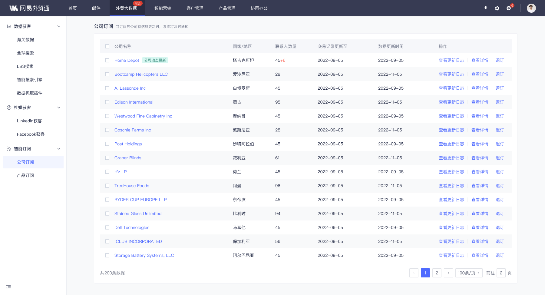The image size is (545, 295).
Task: Check the Home Depot row checkbox
Action: pyautogui.click(x=107, y=60)
